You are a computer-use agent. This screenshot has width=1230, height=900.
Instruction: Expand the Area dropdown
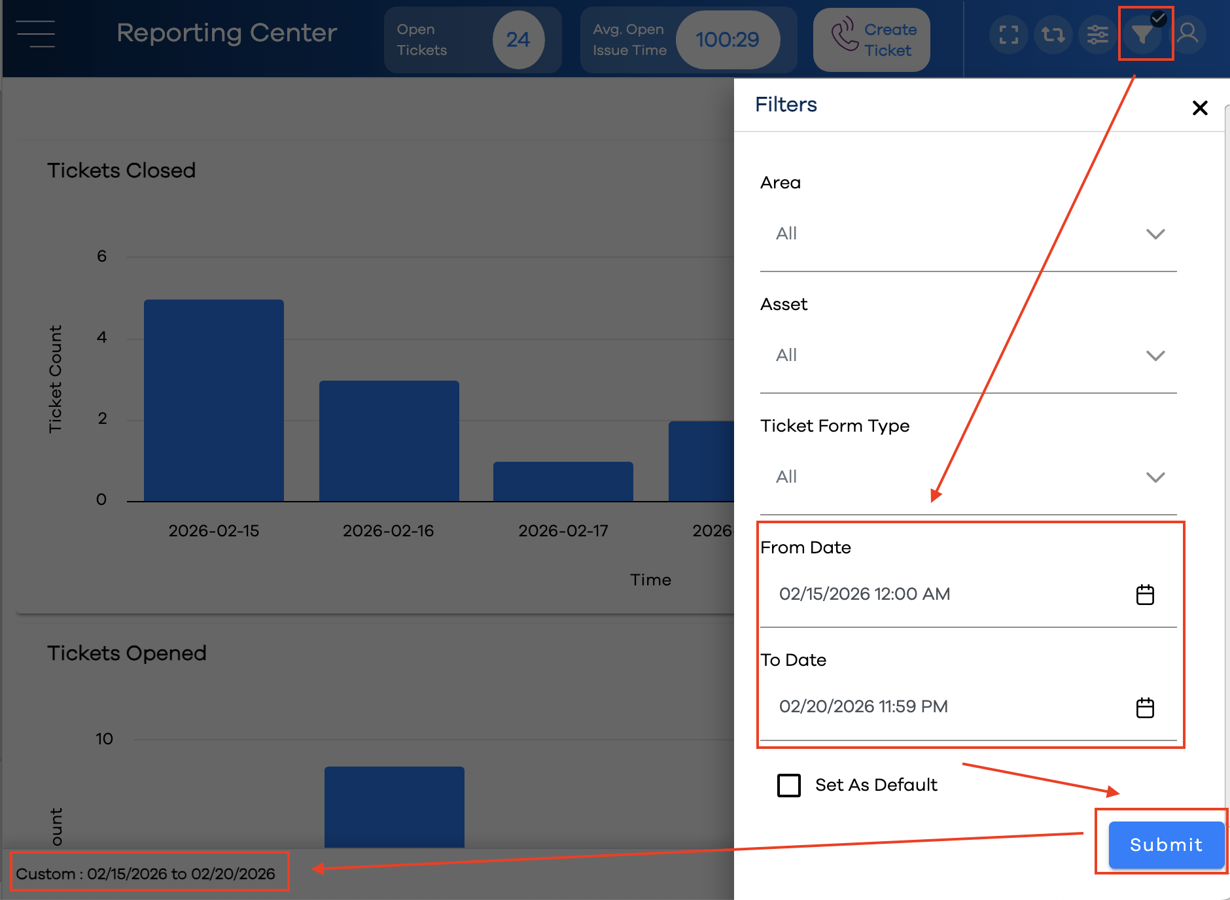click(x=968, y=234)
